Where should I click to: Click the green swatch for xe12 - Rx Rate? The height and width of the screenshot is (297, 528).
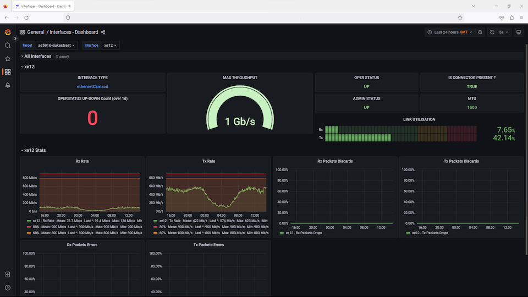[29, 221]
